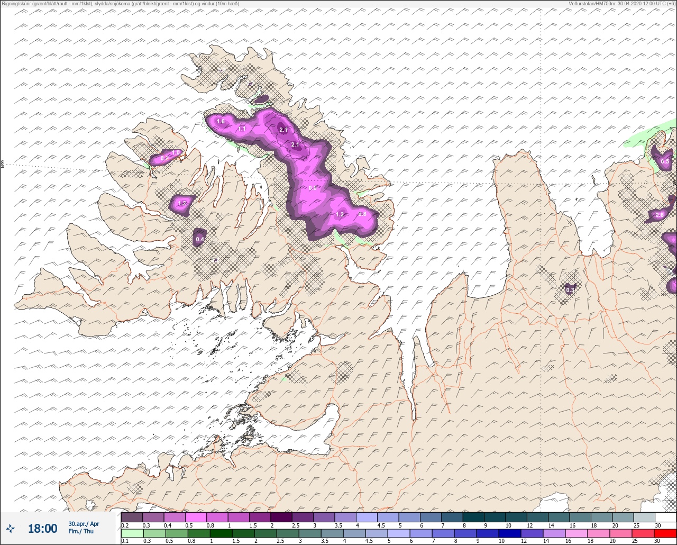Viewport: 677px width, 545px height.
Task: Click the map title text starting 'Rigning/skúrir'
Action: click(x=120, y=4)
